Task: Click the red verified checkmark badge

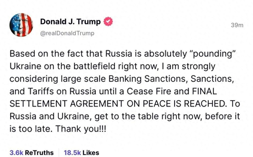Action: click(108, 22)
